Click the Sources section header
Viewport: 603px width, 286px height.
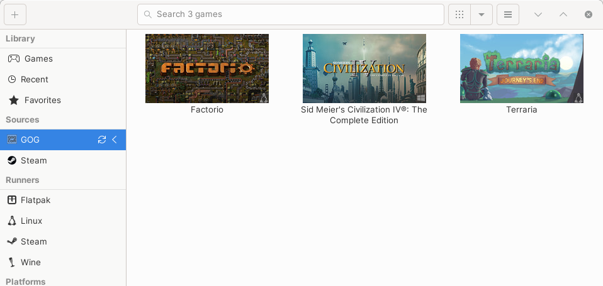[x=22, y=120]
